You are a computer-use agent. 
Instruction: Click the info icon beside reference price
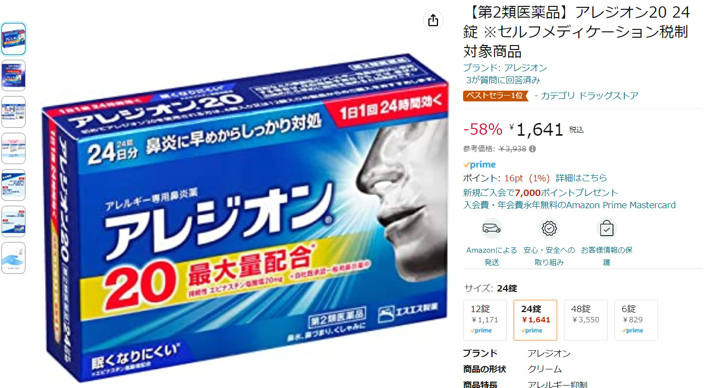[x=532, y=149]
